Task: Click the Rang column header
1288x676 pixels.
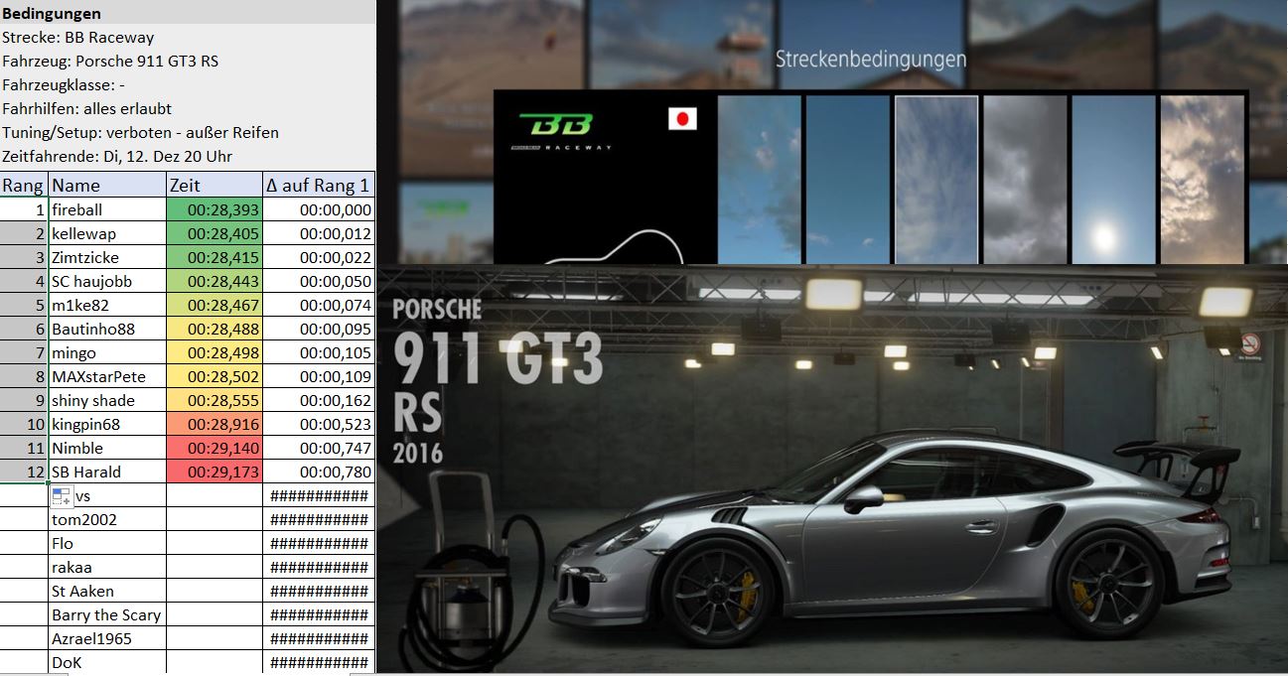Action: click(x=24, y=185)
